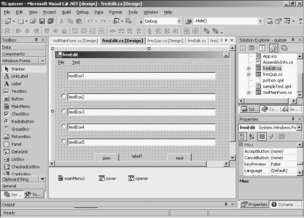This screenshot has width=304, height=218.
Task: Open the General section in Toolbox
Action: tap(24, 186)
